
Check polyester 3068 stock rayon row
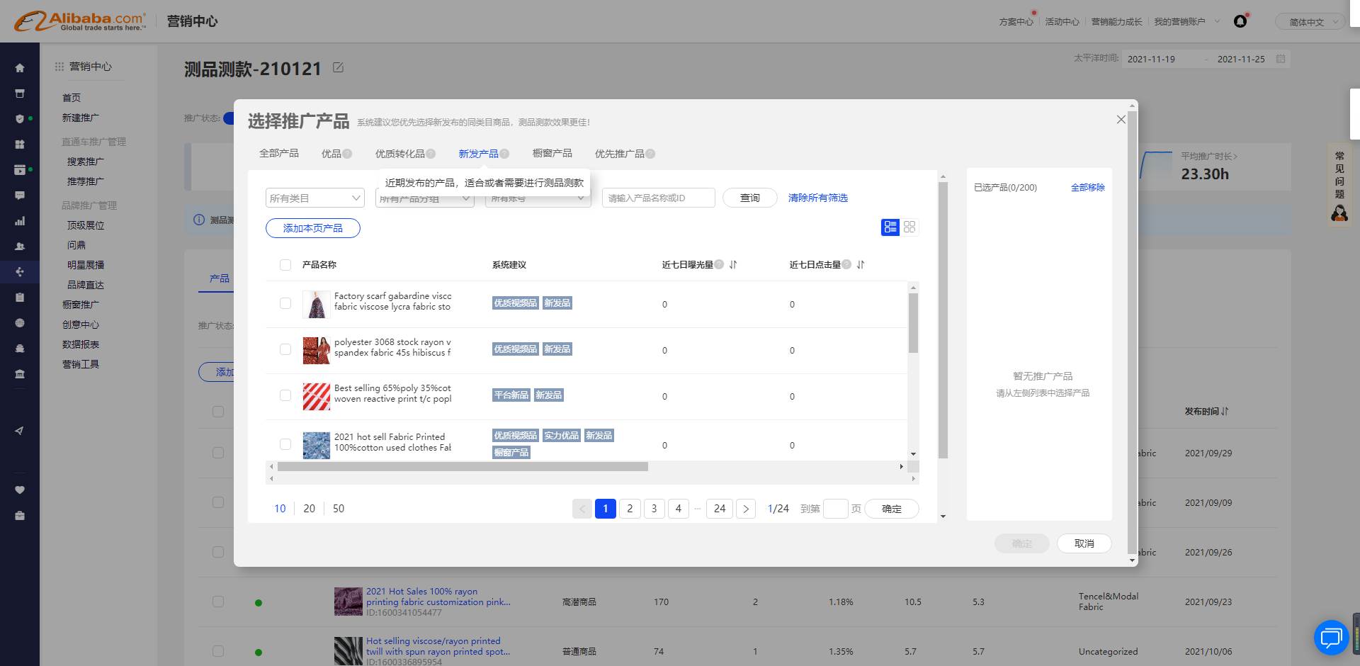285,349
